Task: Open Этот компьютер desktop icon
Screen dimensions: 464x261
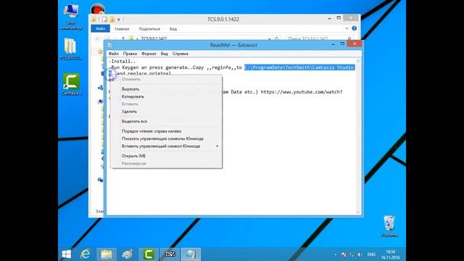Action: click(71, 17)
